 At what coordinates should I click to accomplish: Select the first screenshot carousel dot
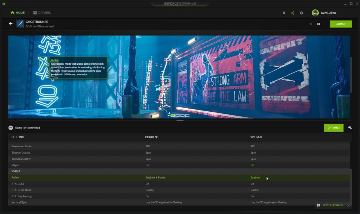coord(173,116)
